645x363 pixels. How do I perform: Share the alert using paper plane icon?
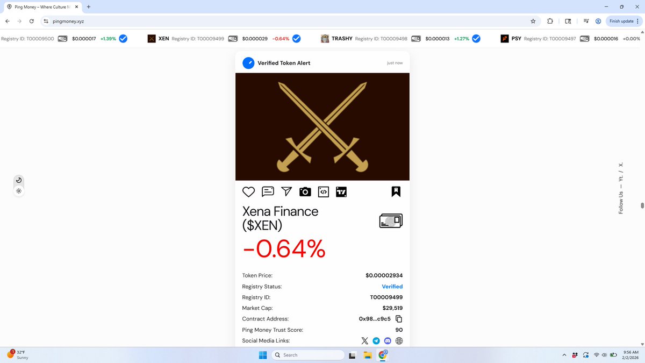point(286,191)
